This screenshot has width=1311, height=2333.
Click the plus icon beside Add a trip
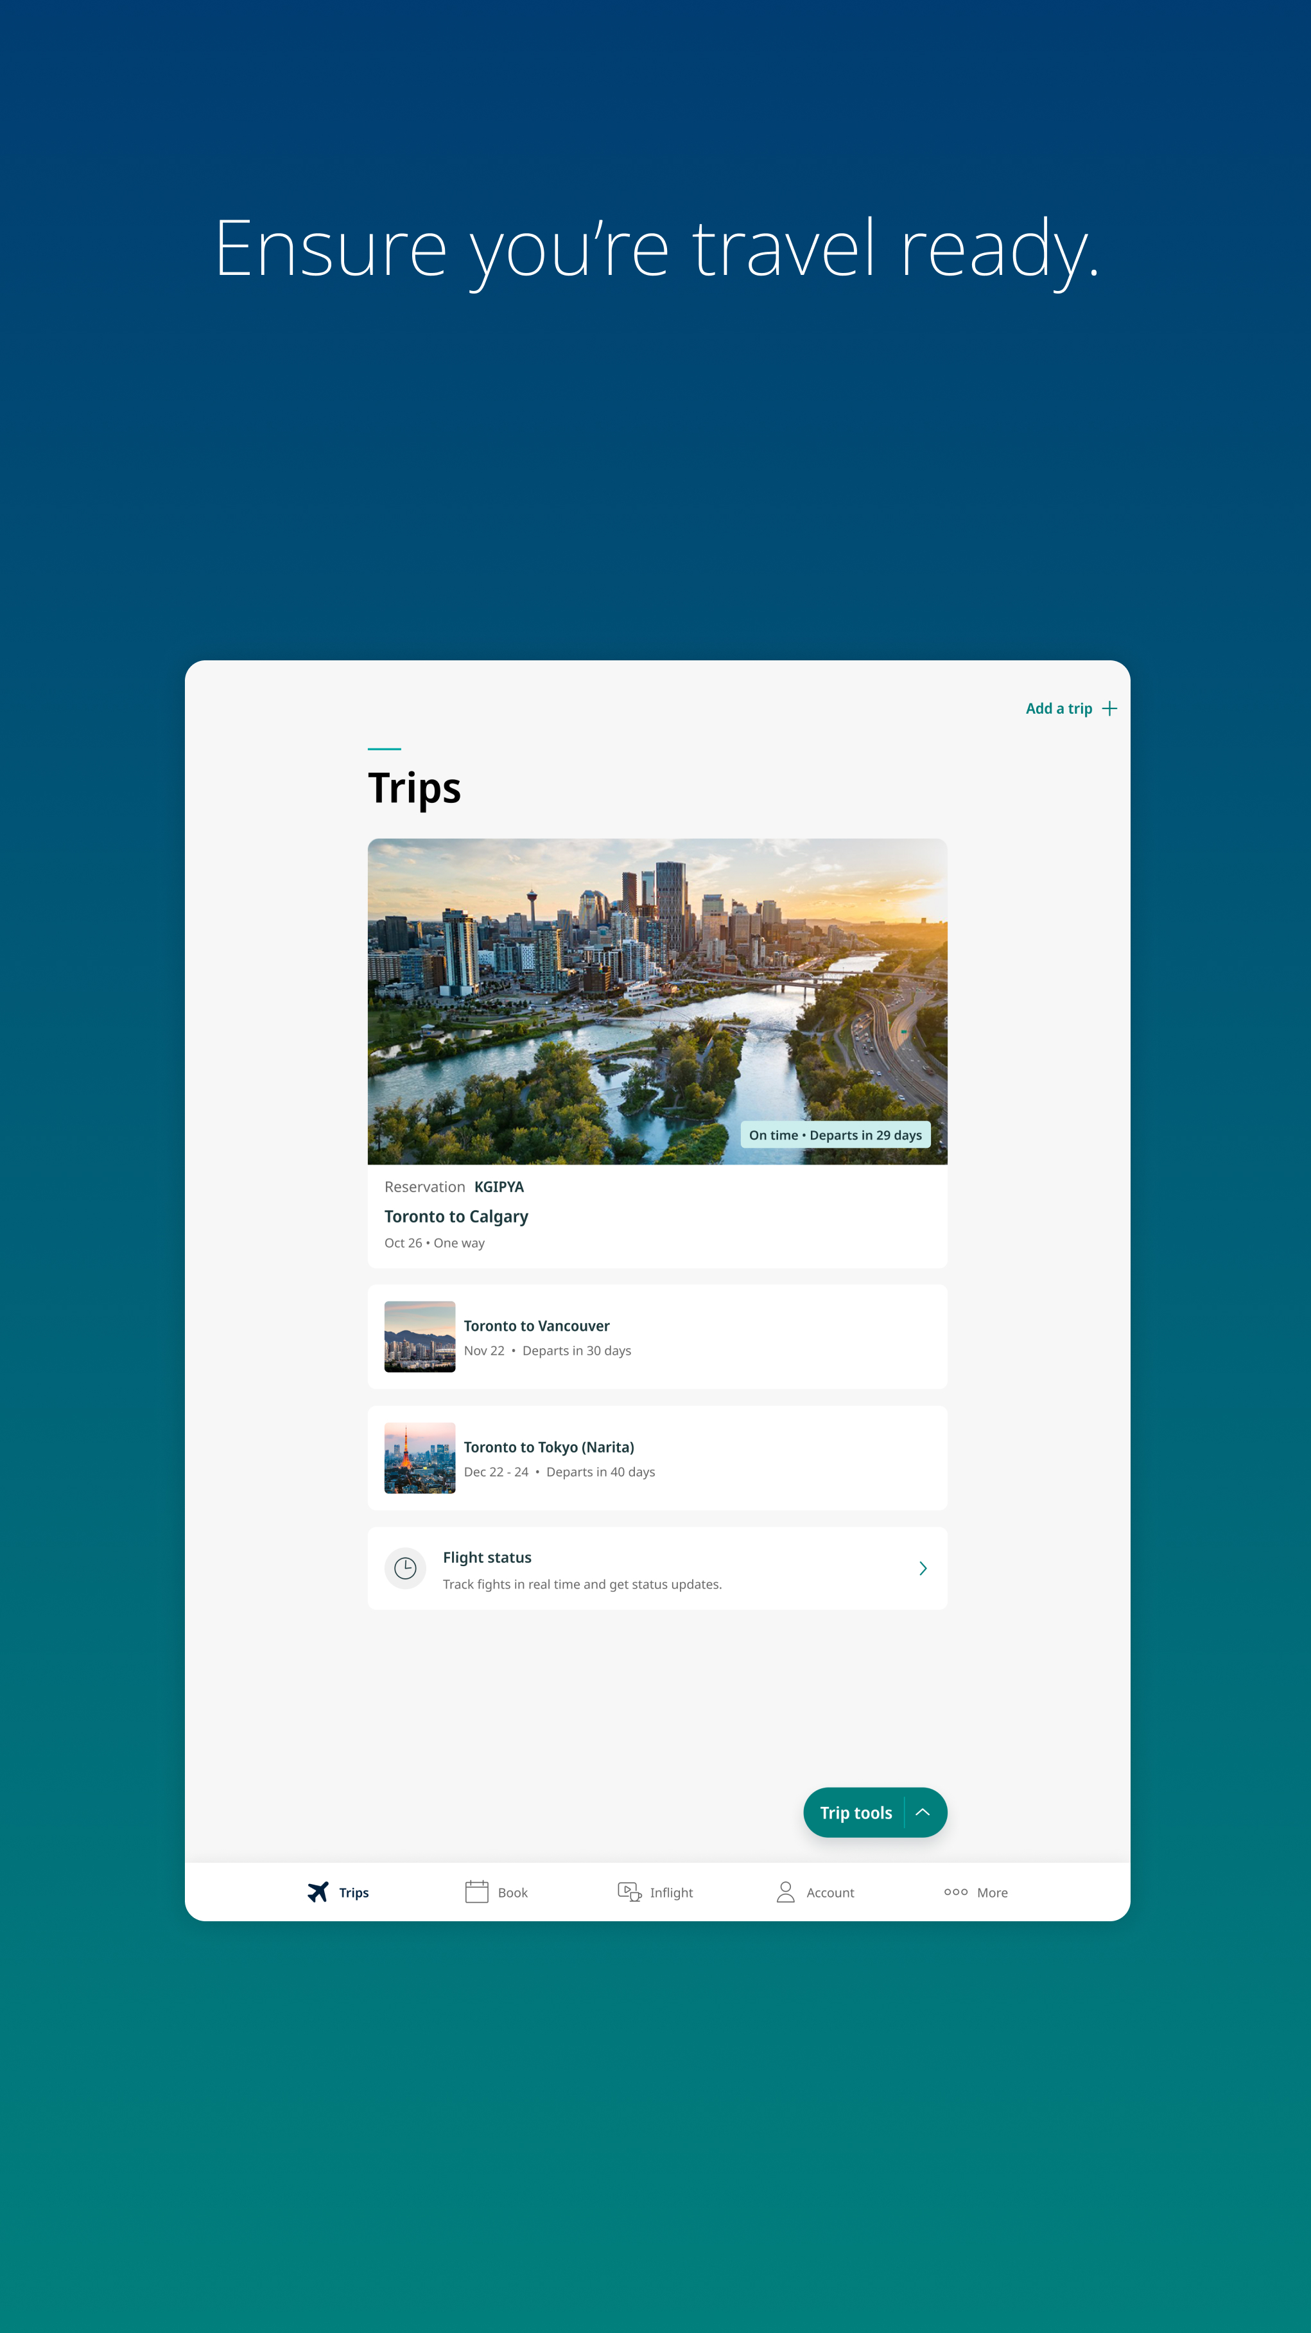(1109, 709)
